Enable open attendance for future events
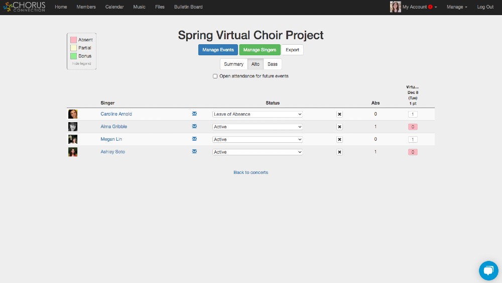This screenshot has width=502, height=283. [215, 76]
